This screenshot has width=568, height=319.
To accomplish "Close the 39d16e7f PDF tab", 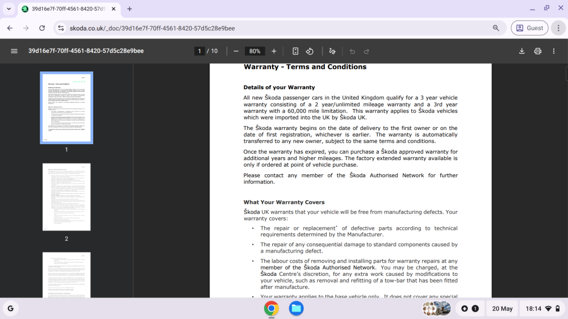I will coord(114,9).
